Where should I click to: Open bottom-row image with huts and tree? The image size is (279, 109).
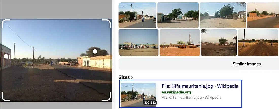[x=219, y=42]
